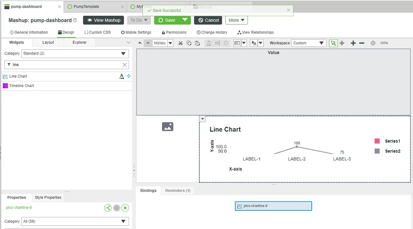Clear the line filter text
Viewport: 413px width, 229px height.
(124, 65)
